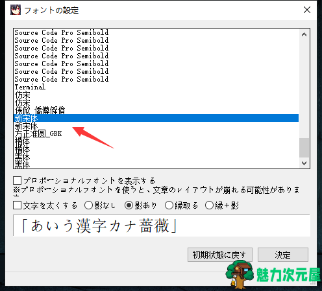The image size is (322, 291).
Task: Click the font list scrollbar thumb
Action: [304, 148]
